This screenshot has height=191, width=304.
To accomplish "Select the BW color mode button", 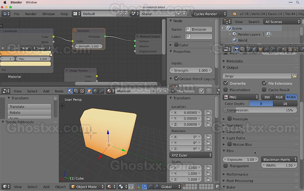I will [267, 97].
